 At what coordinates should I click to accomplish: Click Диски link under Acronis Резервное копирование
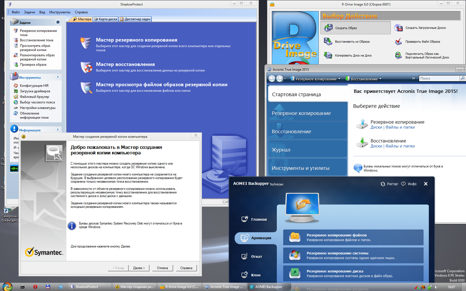pos(376,127)
